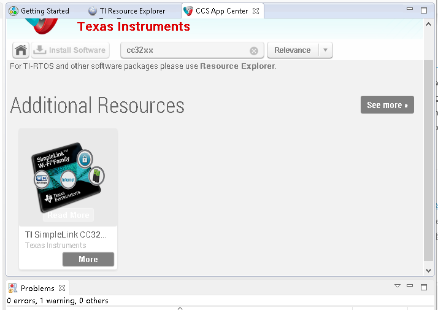Minimize the Problems view
The image size is (438, 310).
410,285
